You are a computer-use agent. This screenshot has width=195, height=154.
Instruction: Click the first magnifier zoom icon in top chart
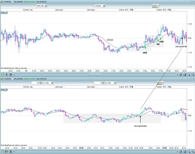188,75
